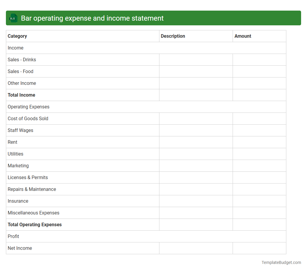Select the Staff Wages row label
The image size is (307, 271).
click(x=20, y=130)
